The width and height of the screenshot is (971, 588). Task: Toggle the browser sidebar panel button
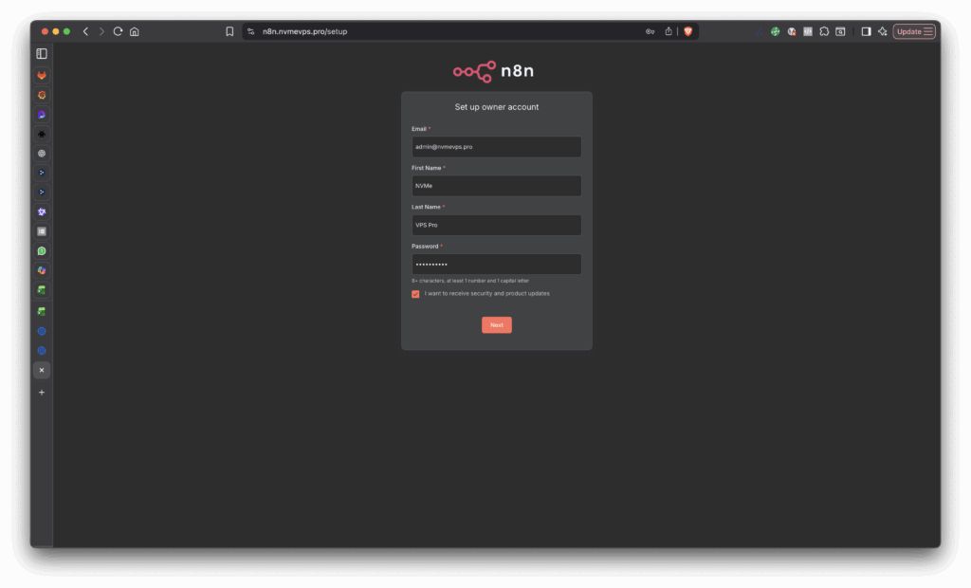pos(866,31)
